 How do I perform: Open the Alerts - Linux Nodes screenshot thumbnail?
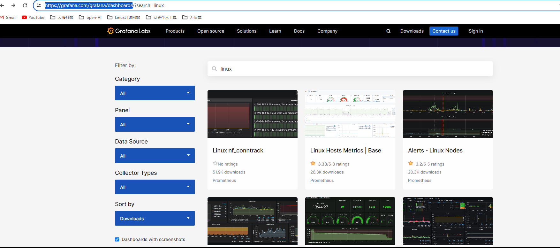click(x=448, y=114)
